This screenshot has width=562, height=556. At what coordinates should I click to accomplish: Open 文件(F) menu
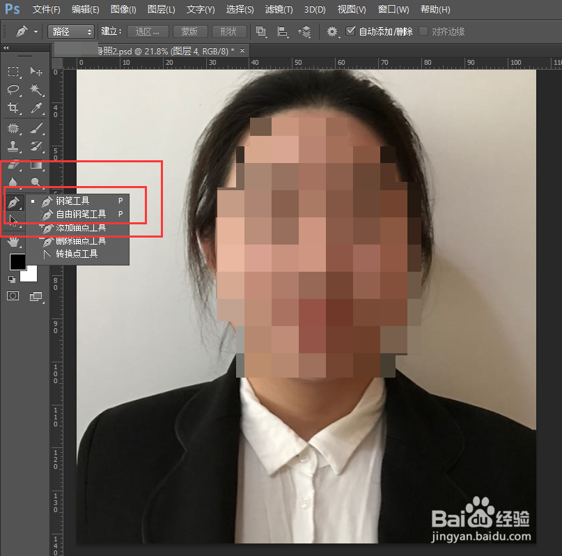[46, 9]
